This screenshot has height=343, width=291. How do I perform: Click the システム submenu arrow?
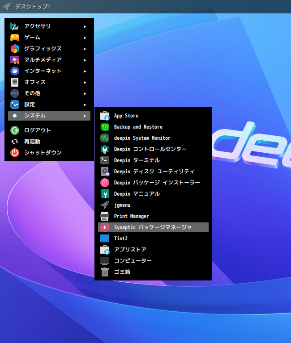click(85, 116)
